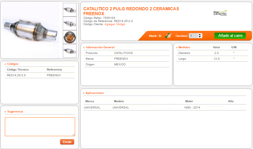Click the CATALITICOS product value
Screen dimensions: 253x149
coord(123,53)
